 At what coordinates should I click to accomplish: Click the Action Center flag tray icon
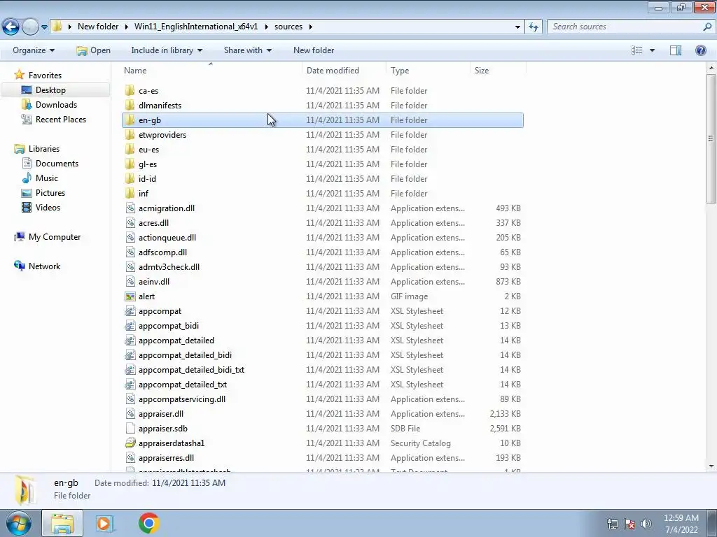pyautogui.click(x=629, y=524)
